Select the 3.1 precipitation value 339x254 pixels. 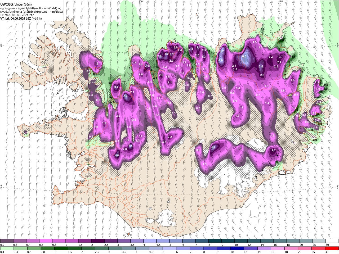[198, 47]
